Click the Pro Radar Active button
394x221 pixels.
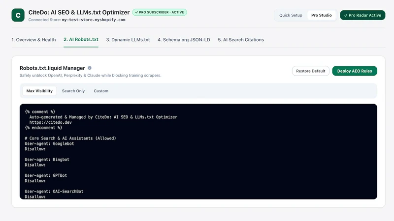[x=362, y=15]
